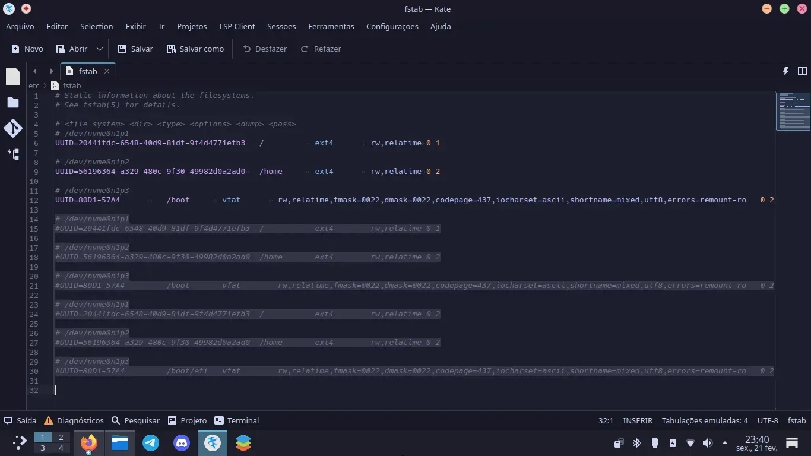The height and width of the screenshot is (456, 811).
Task: Toggle the Terminal panel
Action: pos(236,420)
